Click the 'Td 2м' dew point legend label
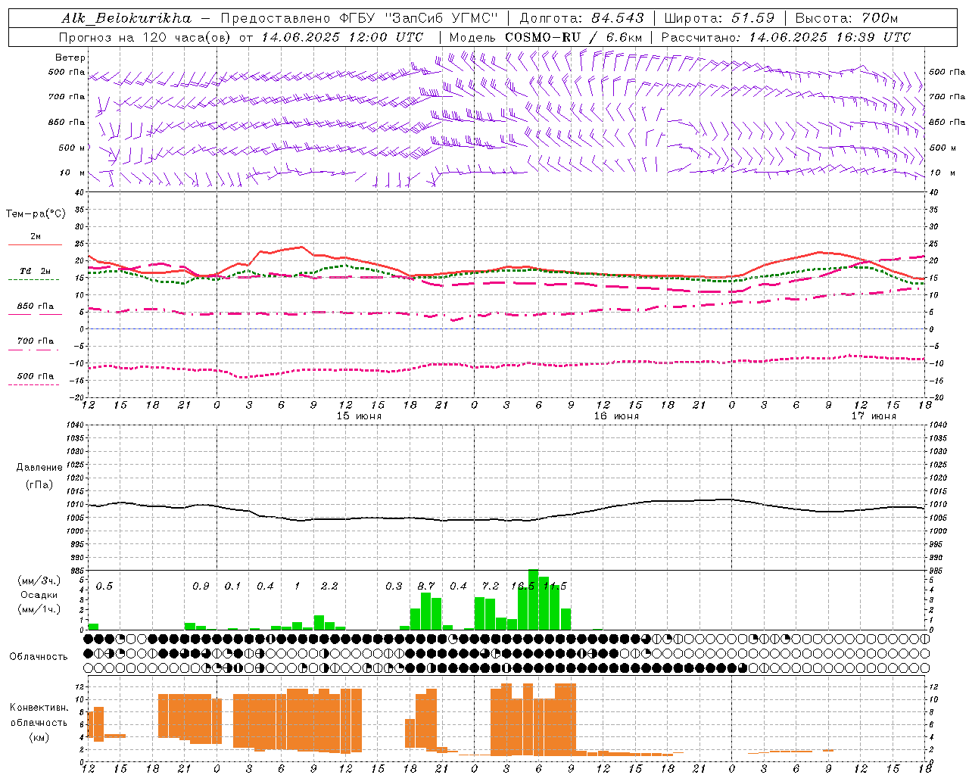 [36, 271]
